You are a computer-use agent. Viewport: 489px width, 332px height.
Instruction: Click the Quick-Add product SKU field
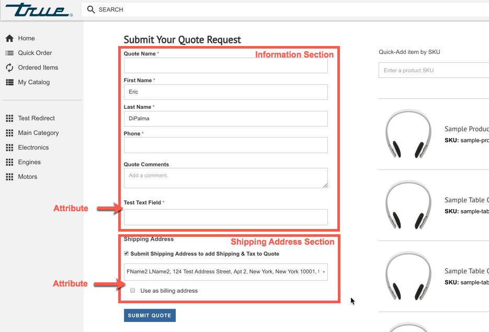click(x=434, y=70)
